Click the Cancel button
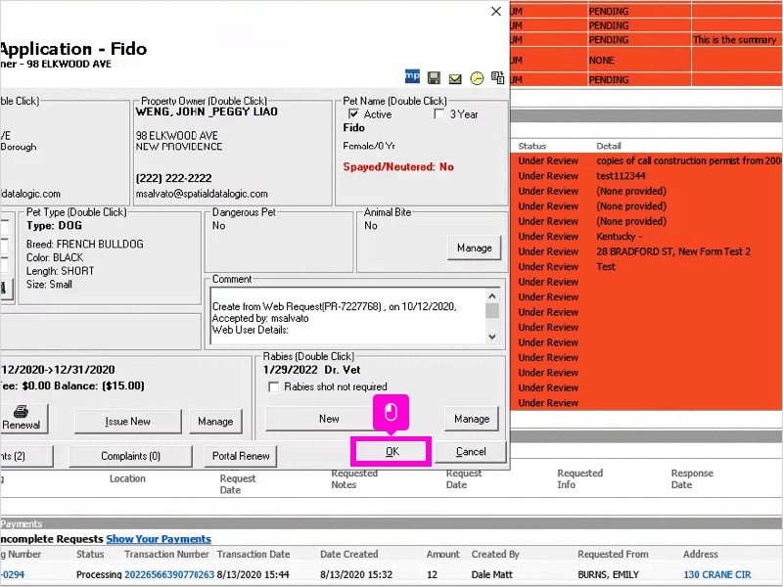This screenshot has width=783, height=587. pos(471,452)
